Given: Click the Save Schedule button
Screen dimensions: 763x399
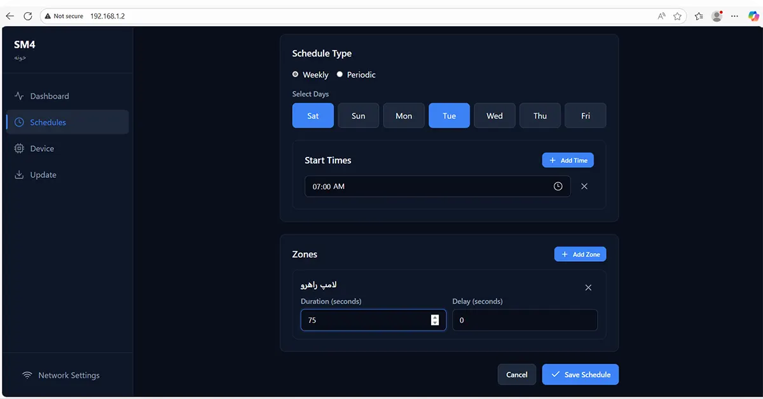Looking at the screenshot, I should pos(580,375).
